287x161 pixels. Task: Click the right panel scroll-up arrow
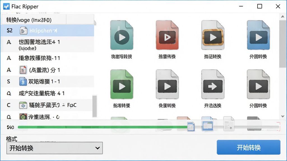pos(283,16)
